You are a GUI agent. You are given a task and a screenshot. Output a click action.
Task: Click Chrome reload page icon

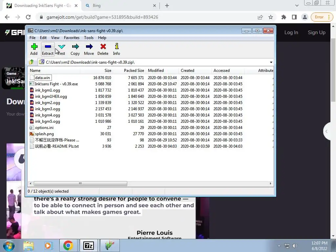(28, 17)
